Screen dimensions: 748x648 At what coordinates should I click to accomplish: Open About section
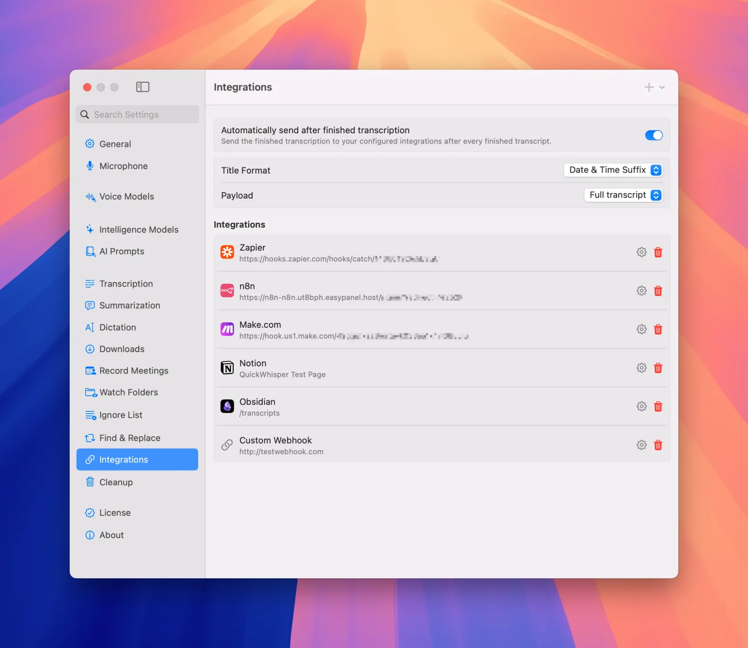click(x=137, y=535)
